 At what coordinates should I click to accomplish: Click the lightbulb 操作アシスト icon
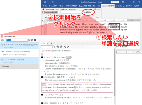124,6
